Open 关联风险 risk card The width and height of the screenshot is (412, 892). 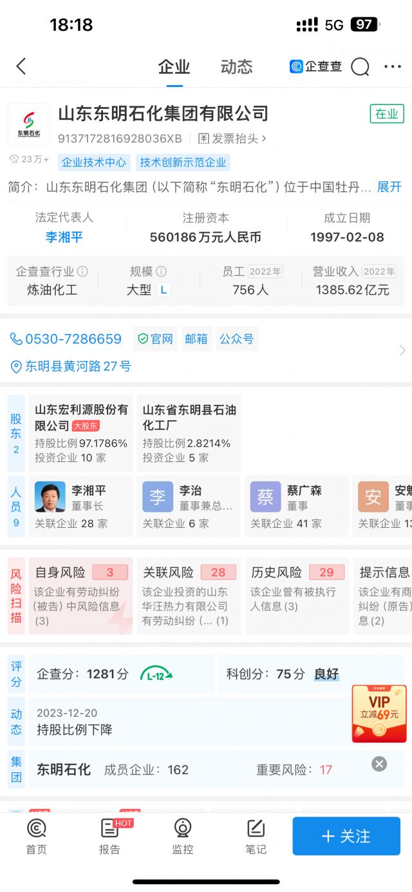click(x=189, y=596)
